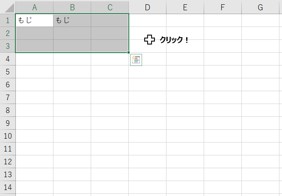Click the Quick Analysis icon below selection
282x196 pixels.
136,60
